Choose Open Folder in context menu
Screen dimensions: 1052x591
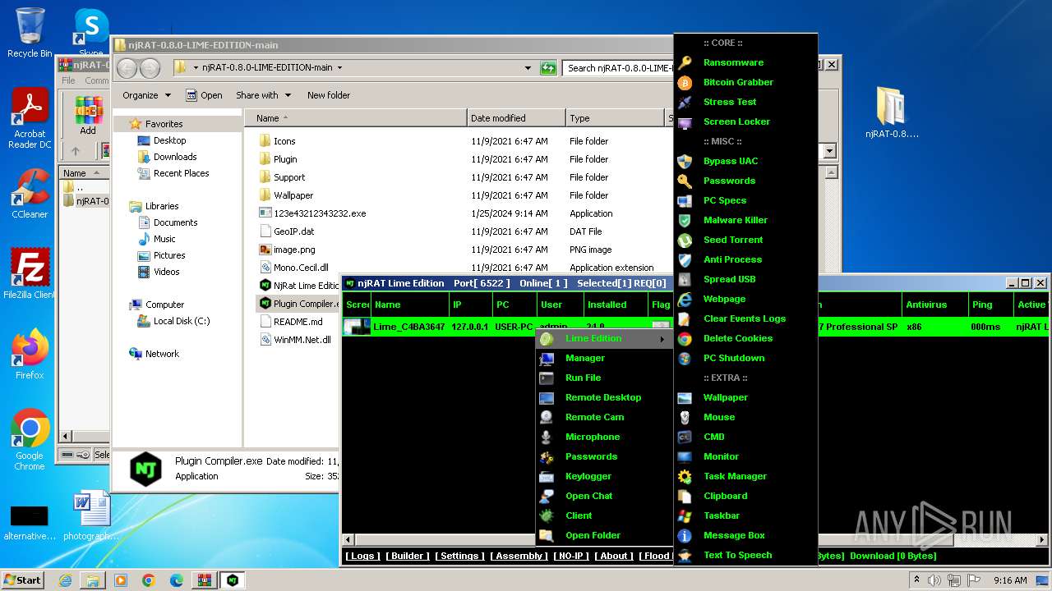coord(593,535)
